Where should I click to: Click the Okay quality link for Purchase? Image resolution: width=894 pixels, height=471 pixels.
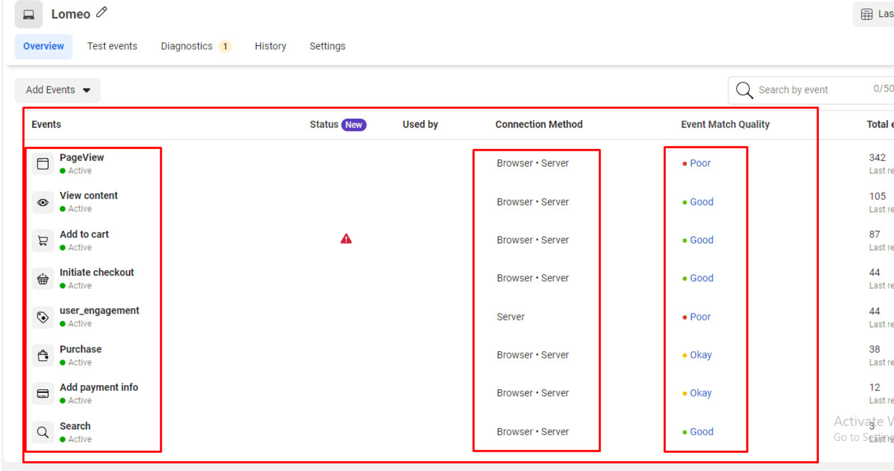point(700,355)
